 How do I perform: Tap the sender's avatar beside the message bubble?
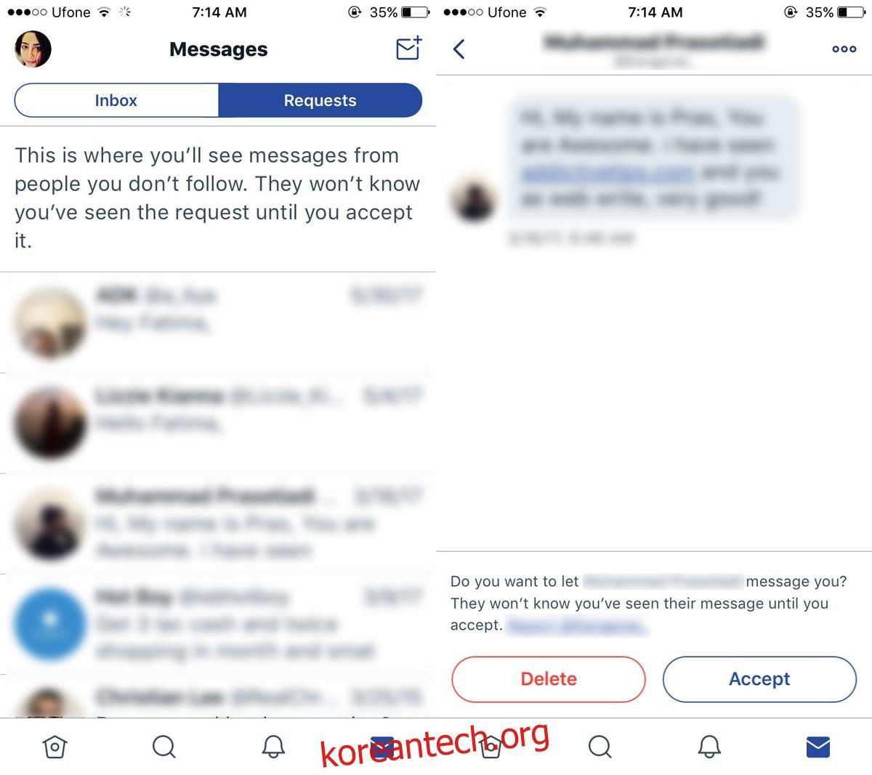coord(474,199)
